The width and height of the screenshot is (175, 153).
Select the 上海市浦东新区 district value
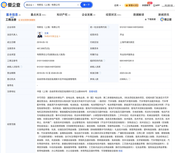coord(127,42)
